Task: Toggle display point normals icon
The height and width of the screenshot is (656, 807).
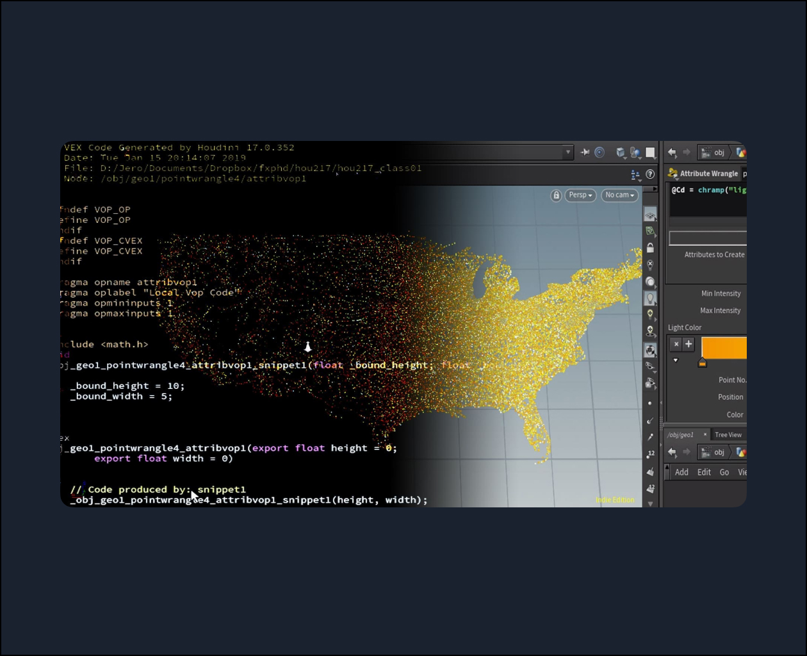Action: tap(650, 421)
